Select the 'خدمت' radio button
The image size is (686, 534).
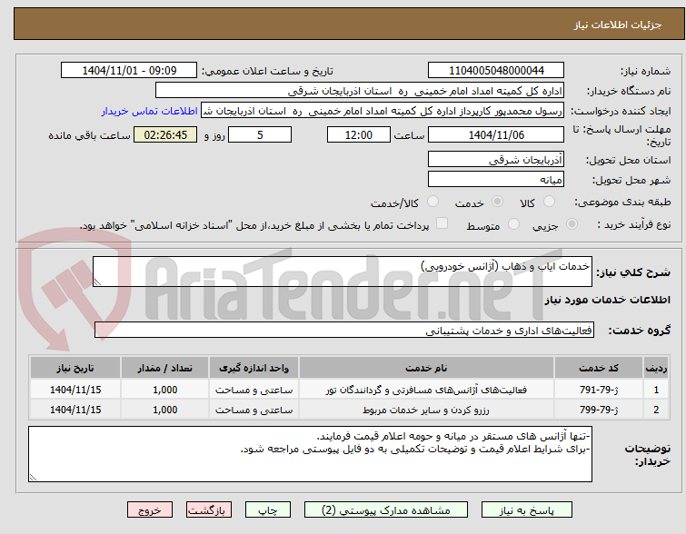click(497, 202)
